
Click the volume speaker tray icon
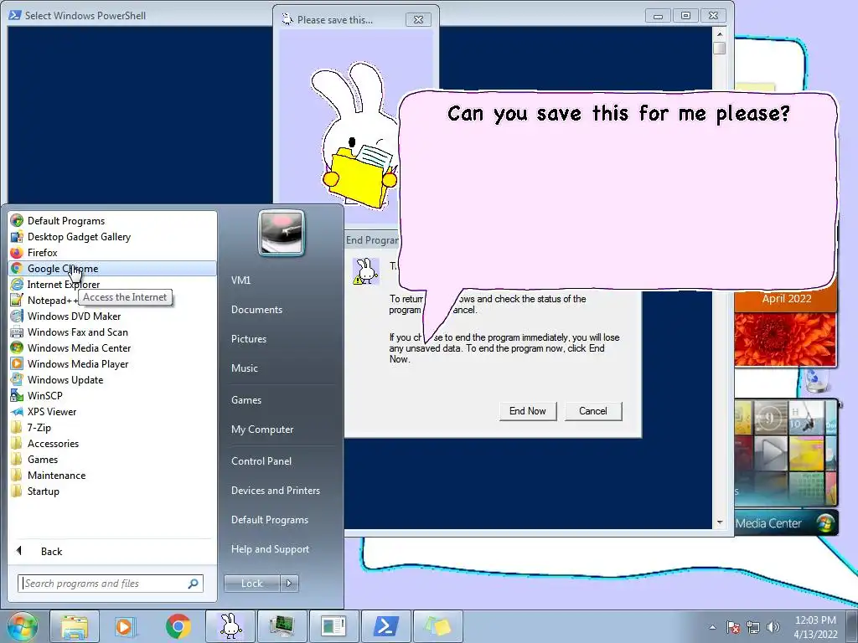pyautogui.click(x=773, y=627)
